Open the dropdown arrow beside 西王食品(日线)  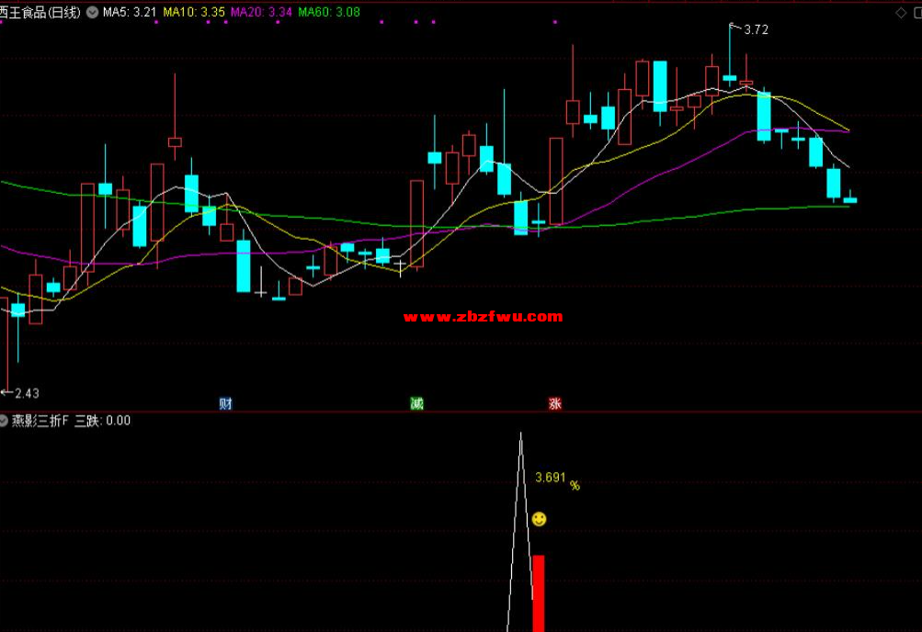pos(92,12)
